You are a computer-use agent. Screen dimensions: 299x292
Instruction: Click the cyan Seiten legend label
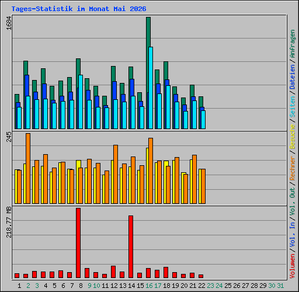pyautogui.click(x=293, y=107)
